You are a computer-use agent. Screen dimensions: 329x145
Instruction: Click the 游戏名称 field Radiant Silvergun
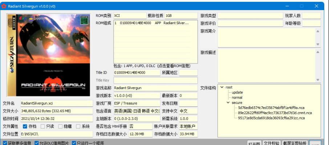click(155, 88)
